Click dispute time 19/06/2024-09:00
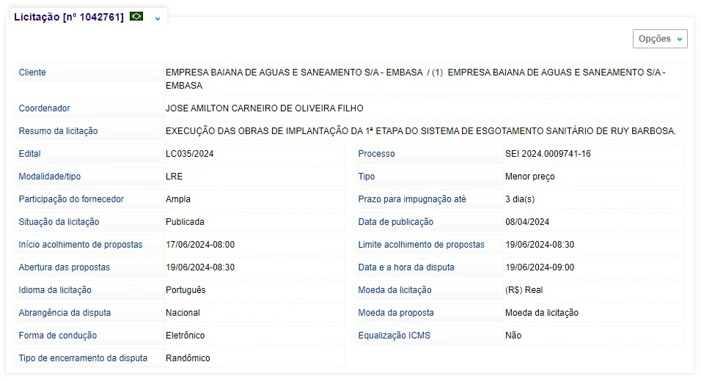The width and height of the screenshot is (701, 381). (540, 267)
